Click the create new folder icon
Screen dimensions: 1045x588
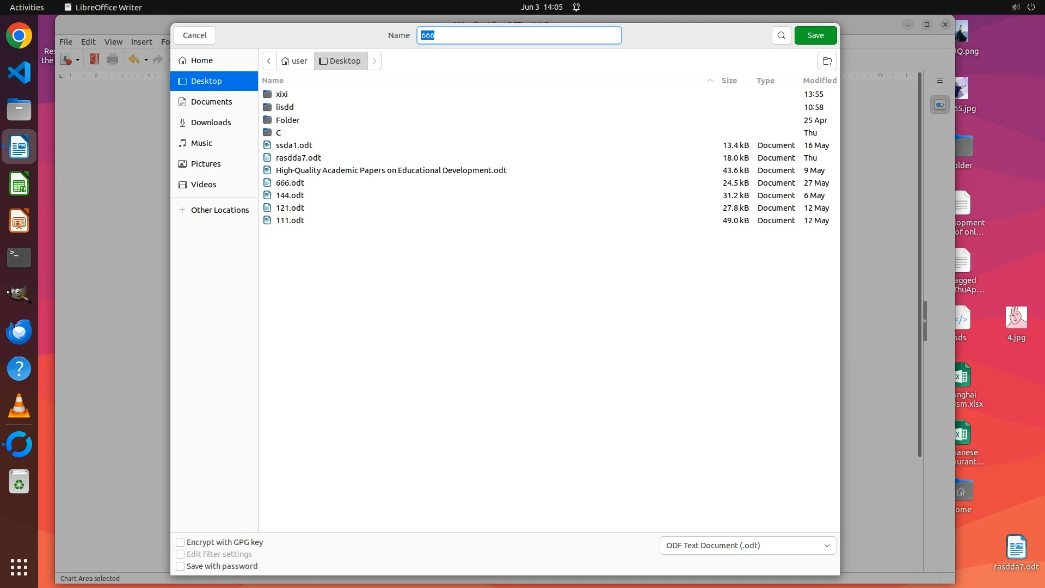(827, 61)
